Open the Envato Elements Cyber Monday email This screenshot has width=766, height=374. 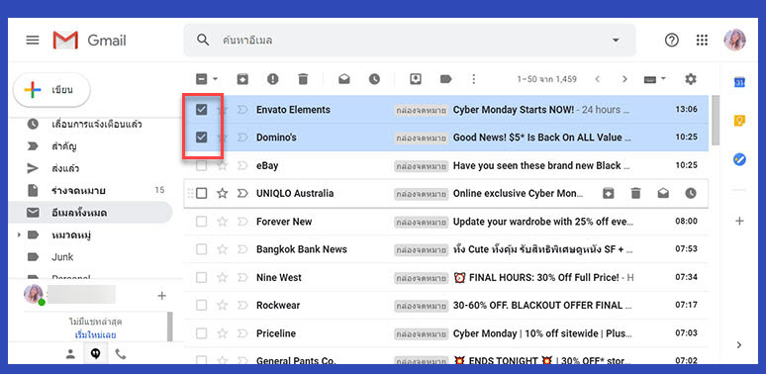point(445,110)
